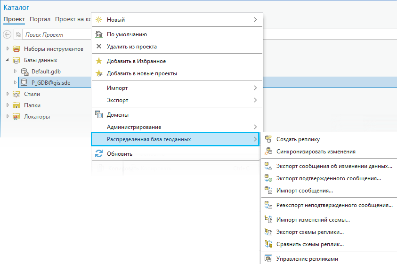Select the Default.gdb tree item
The image size is (397, 264).
click(x=46, y=72)
